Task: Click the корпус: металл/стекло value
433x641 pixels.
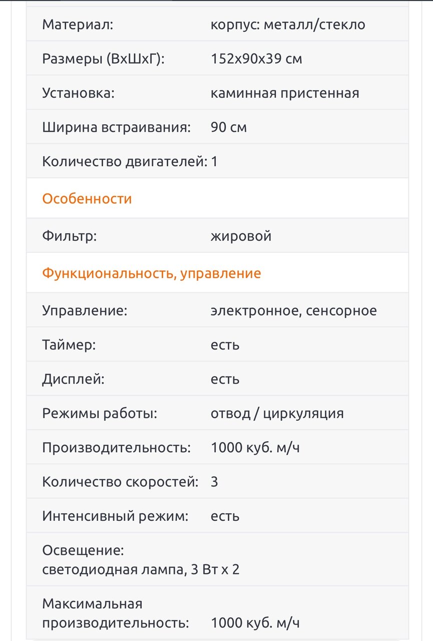Action: pos(288,25)
